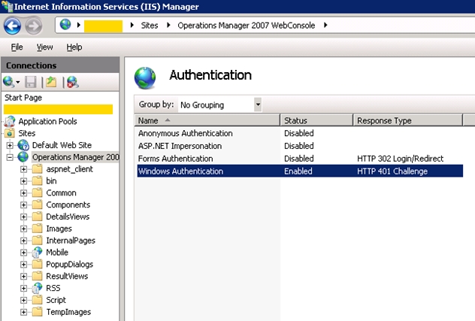
Task: Click the Application Pools icon
Action: point(10,121)
